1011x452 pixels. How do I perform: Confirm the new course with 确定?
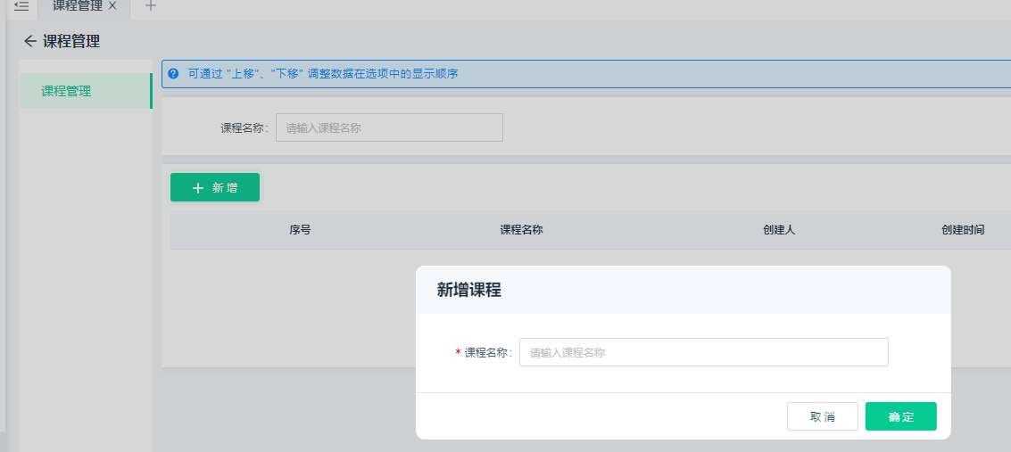[900, 416]
